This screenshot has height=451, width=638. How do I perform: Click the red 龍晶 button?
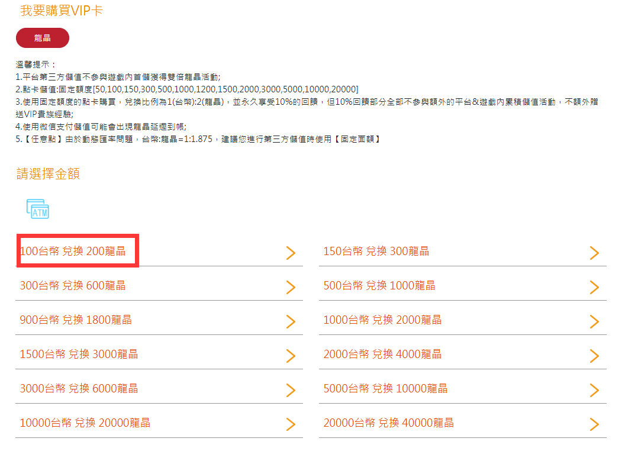coord(42,38)
